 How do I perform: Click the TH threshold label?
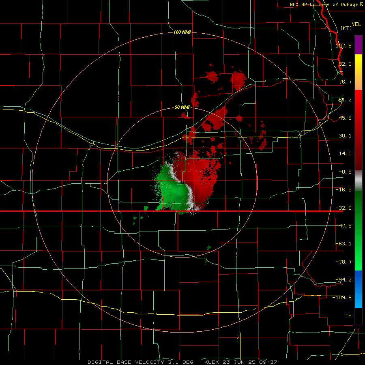(348, 316)
